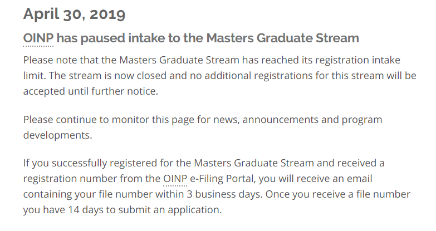Image resolution: width=436 pixels, height=231 pixels.
Task: Click the words 'you will receive an email'
Action: click(315, 179)
